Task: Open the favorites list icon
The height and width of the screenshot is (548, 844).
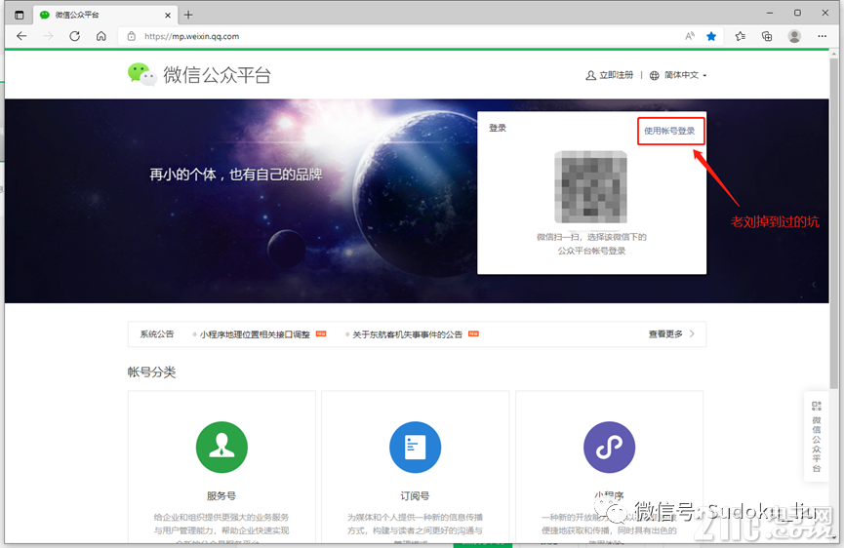Action: coord(741,36)
